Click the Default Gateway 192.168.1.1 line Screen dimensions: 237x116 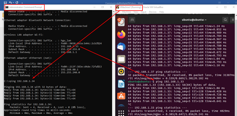point(43,52)
